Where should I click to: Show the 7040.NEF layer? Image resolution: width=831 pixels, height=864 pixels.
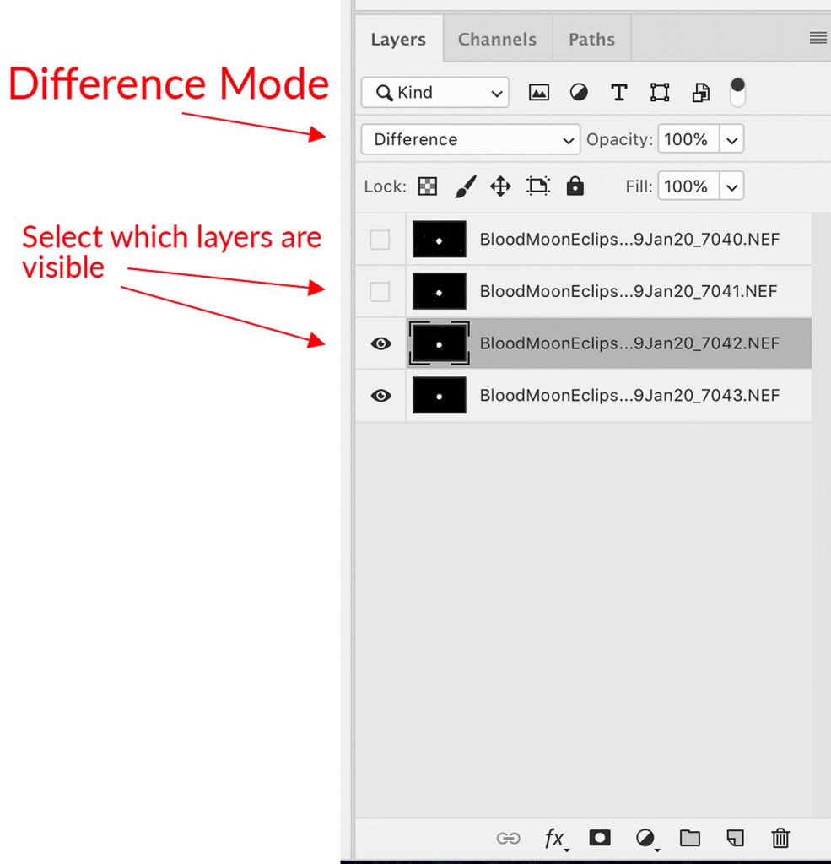tap(380, 240)
